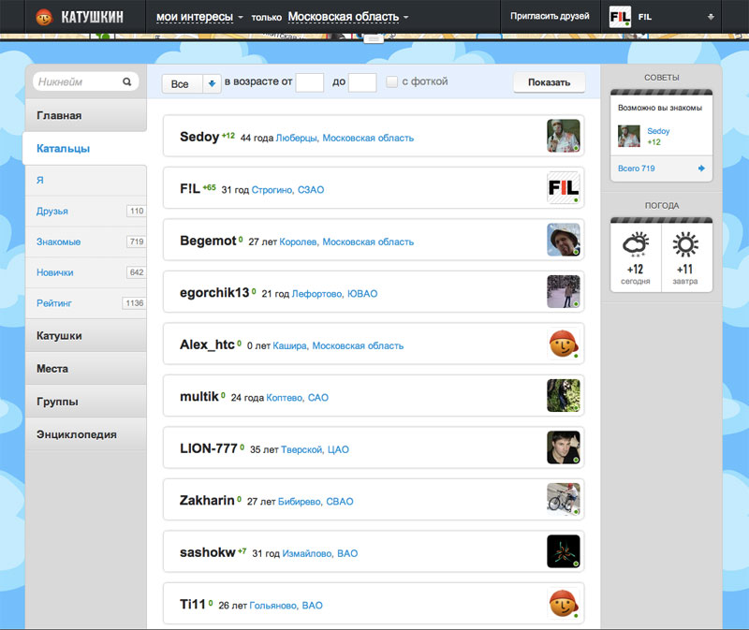Open sashokw's dark avatar picture
Viewport: 749px width, 630px height.
click(564, 551)
